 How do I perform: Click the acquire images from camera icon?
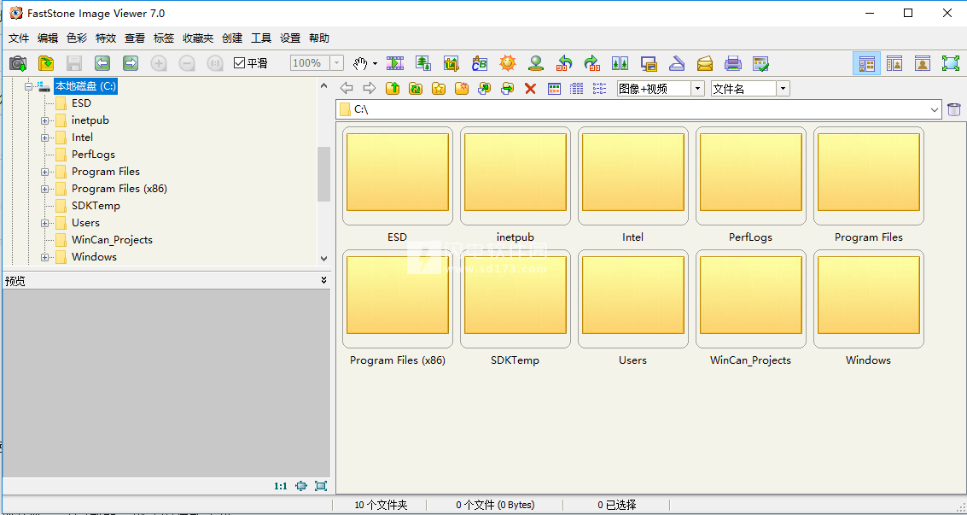[18, 63]
